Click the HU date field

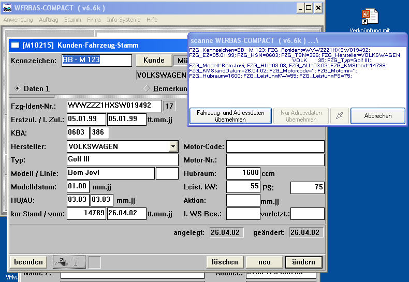tap(78, 200)
